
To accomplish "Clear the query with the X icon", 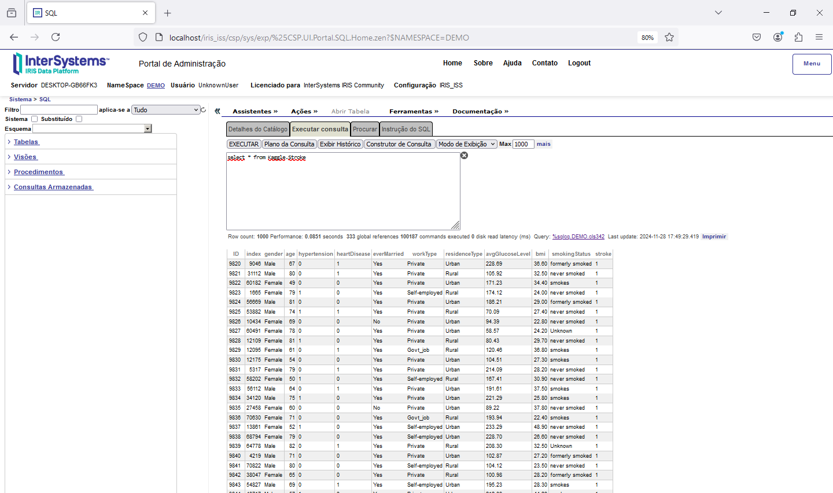I will [464, 156].
